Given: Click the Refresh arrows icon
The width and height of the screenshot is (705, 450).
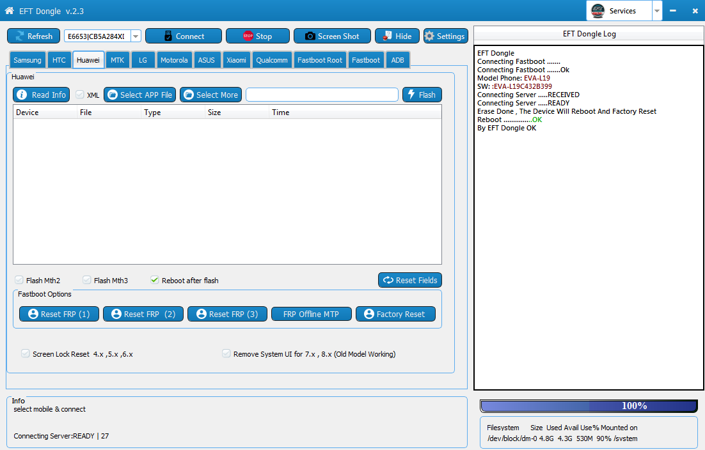Looking at the screenshot, I should 19,36.
